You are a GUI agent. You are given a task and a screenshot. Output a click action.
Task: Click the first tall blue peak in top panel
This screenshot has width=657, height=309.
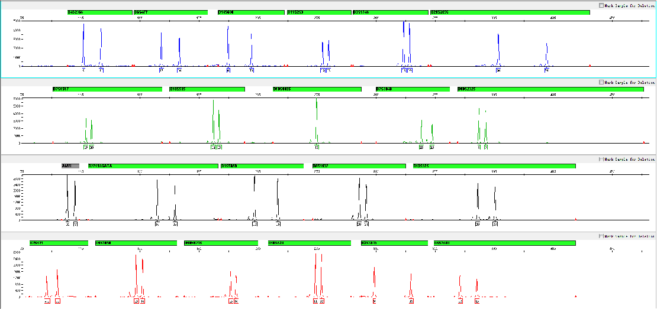(83, 45)
